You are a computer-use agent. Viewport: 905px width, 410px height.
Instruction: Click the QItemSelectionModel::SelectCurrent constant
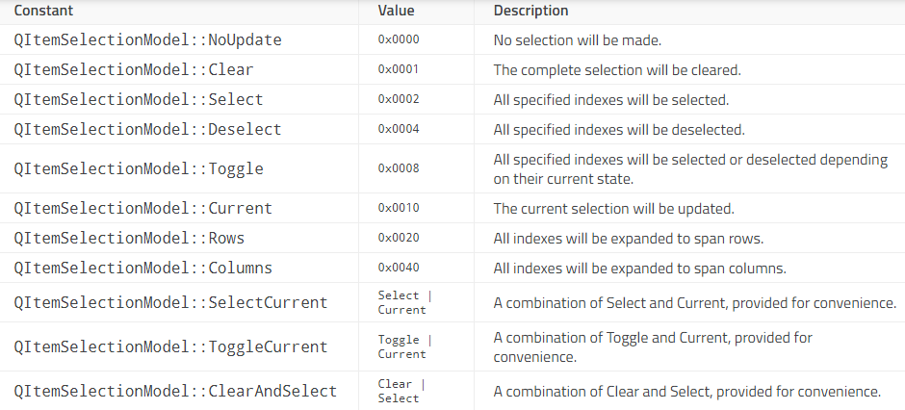(170, 303)
